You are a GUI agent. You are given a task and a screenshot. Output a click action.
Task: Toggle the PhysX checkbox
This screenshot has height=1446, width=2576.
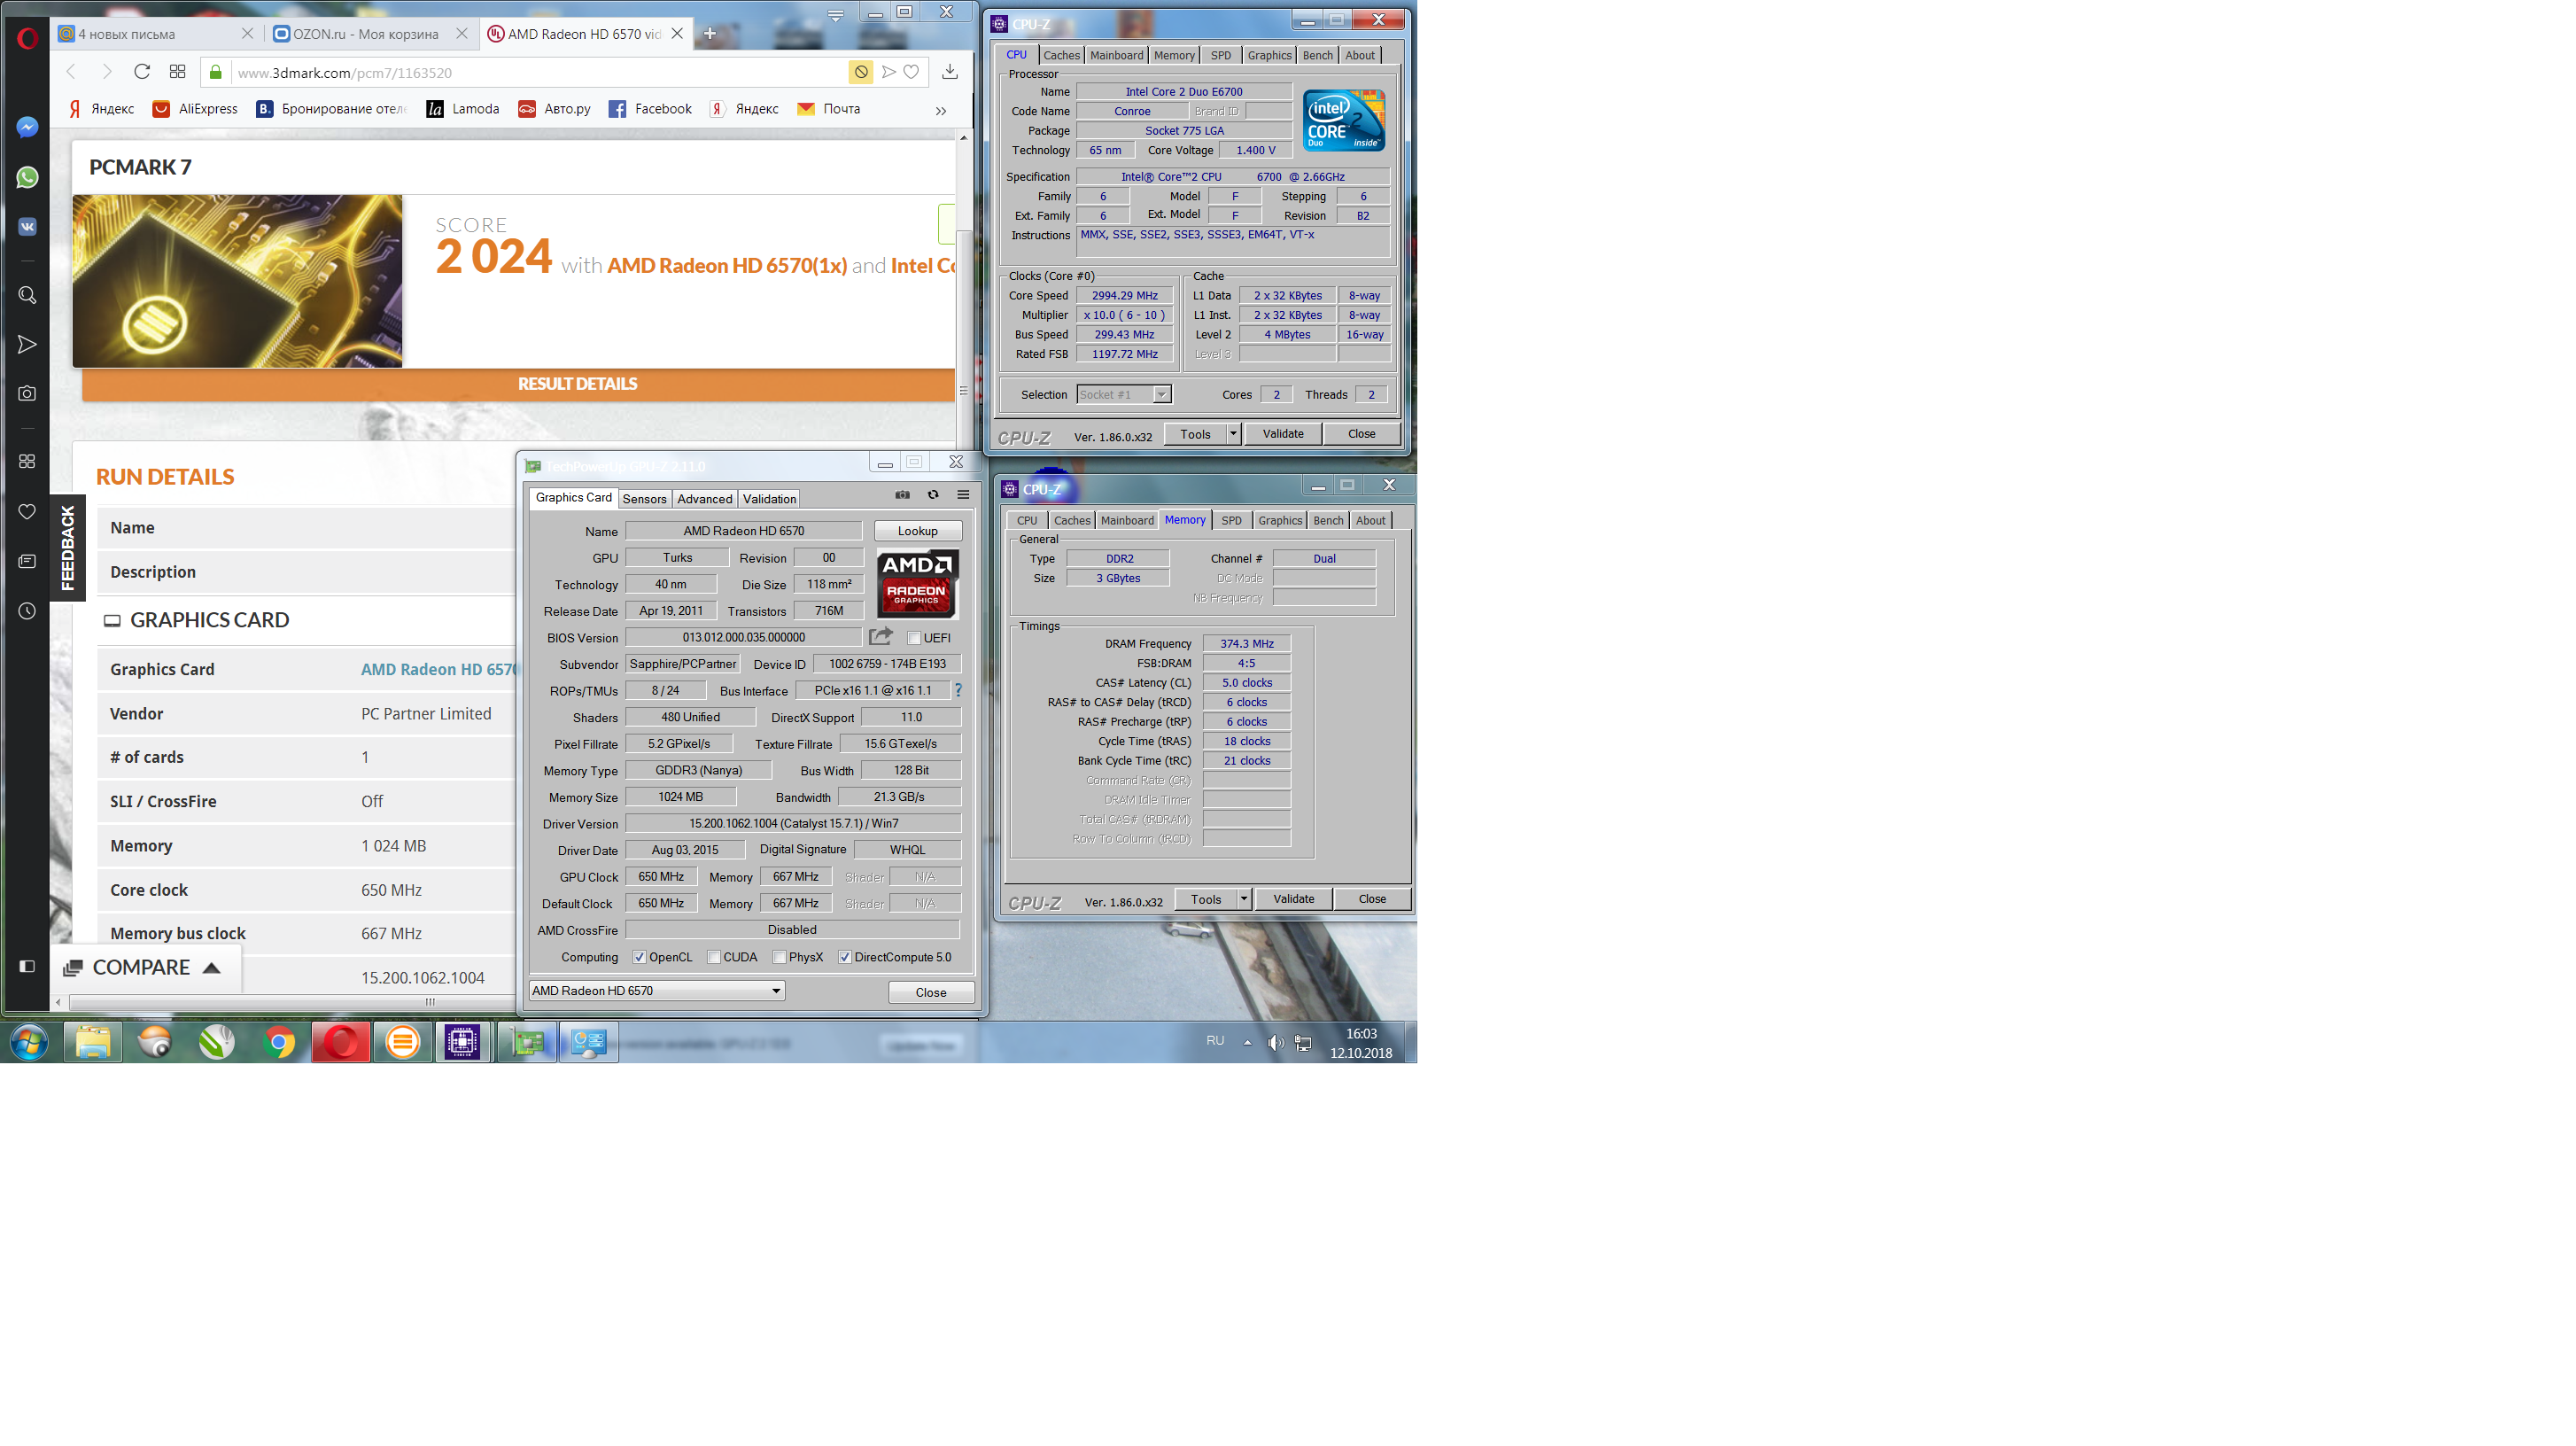pos(779,957)
